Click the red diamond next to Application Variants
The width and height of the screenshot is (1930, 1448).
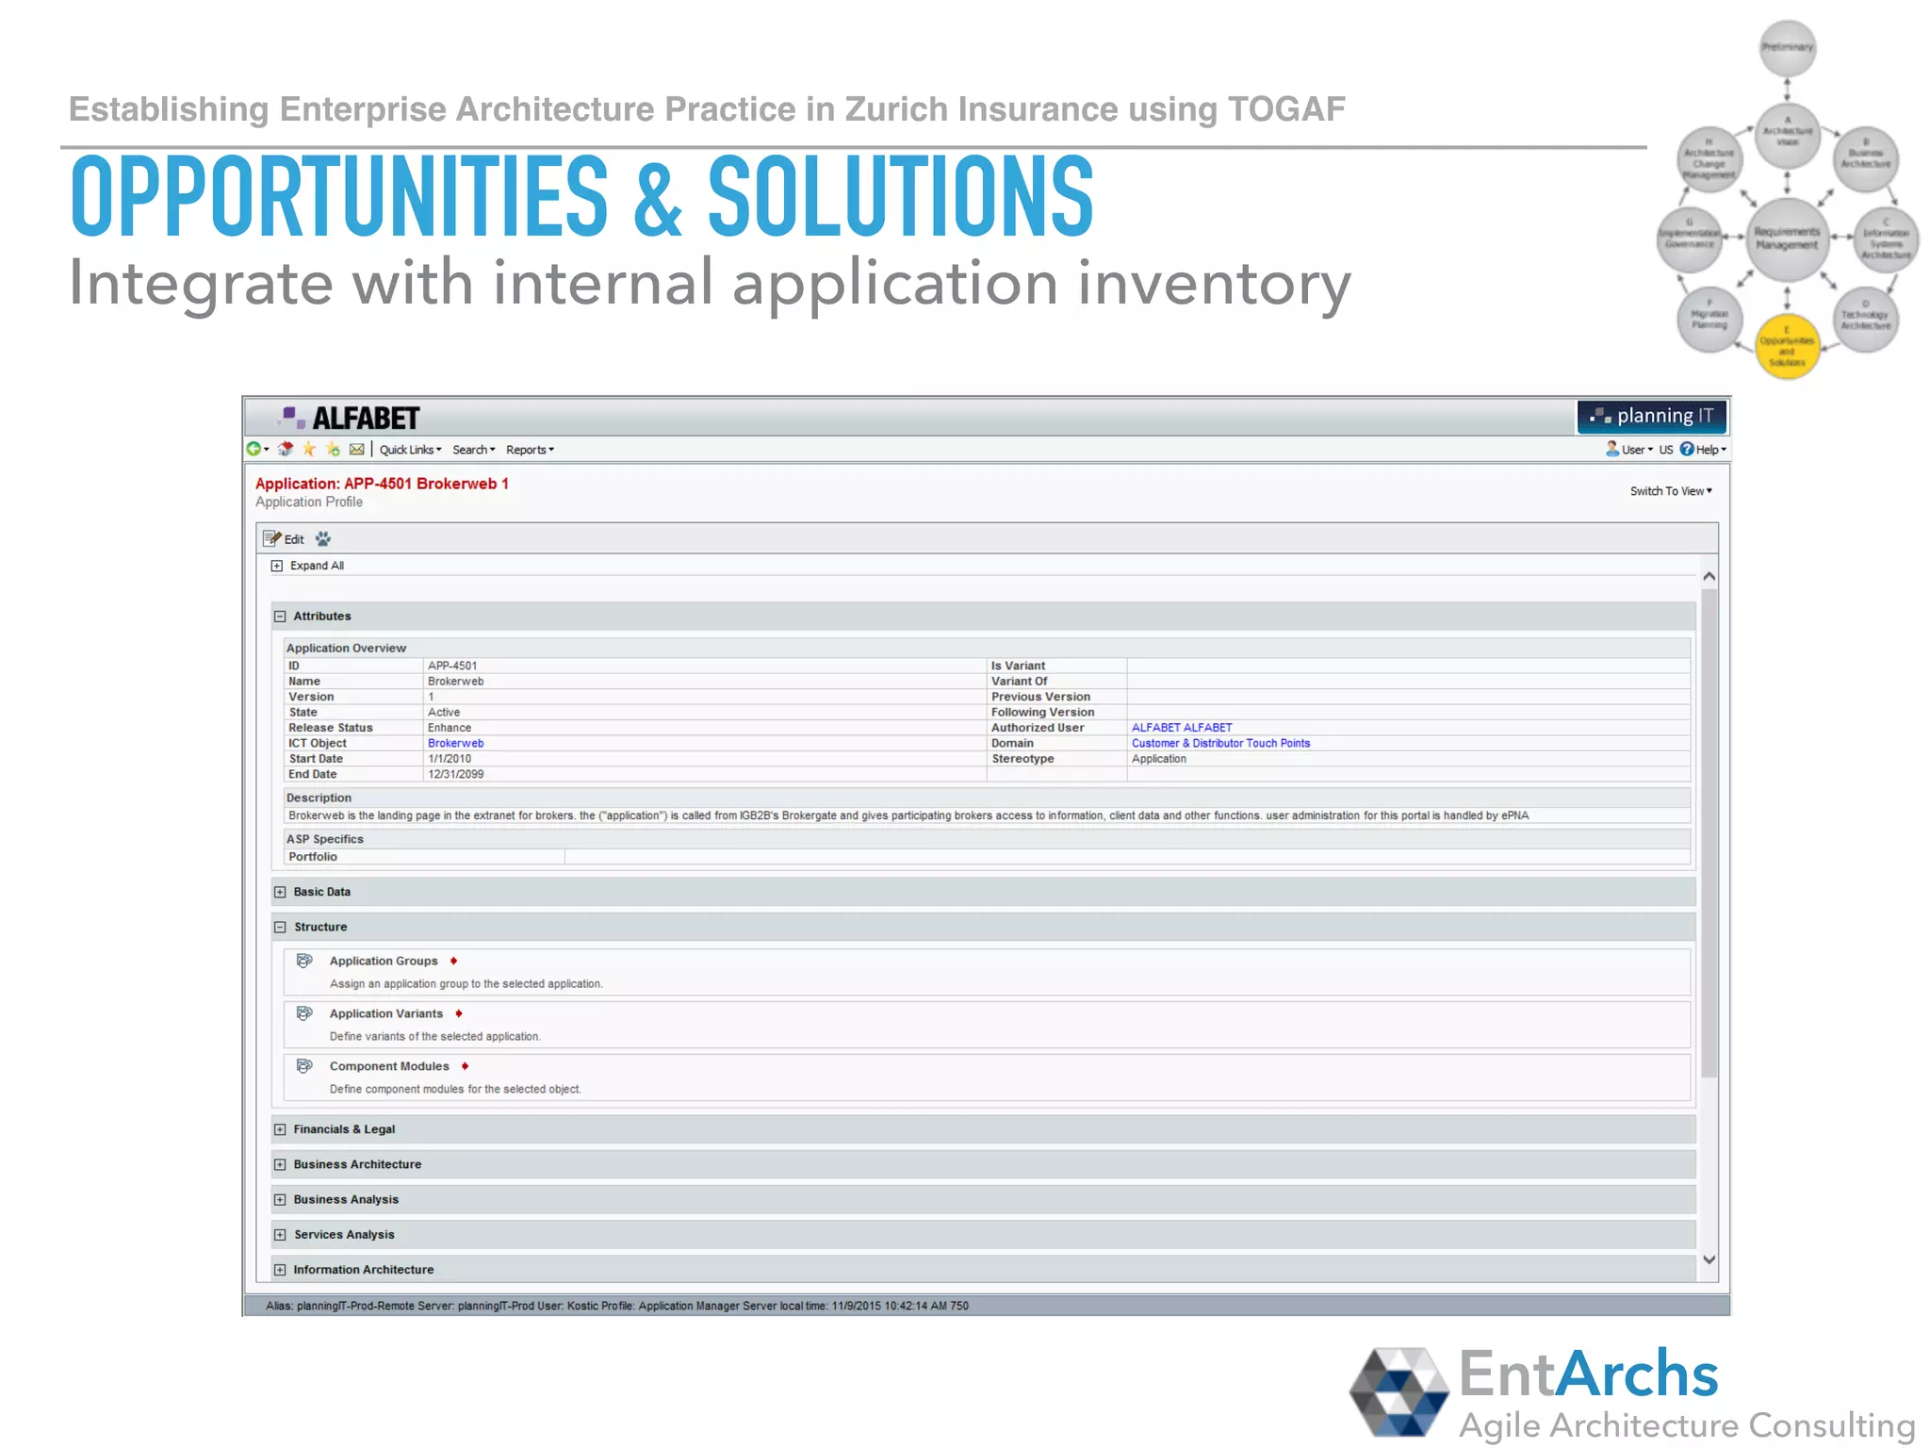[x=459, y=1014]
